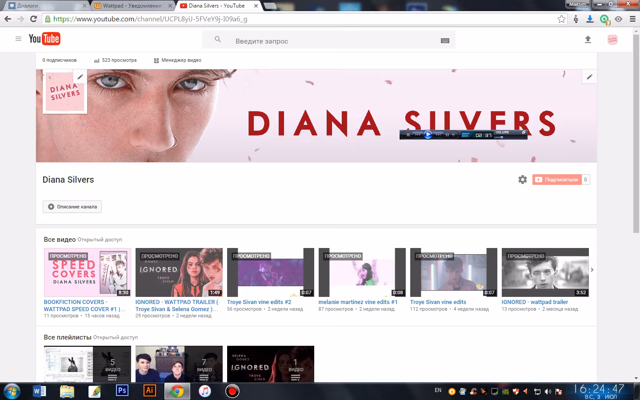Open the Windows Start menu
The height and width of the screenshot is (400, 640).
(x=12, y=391)
